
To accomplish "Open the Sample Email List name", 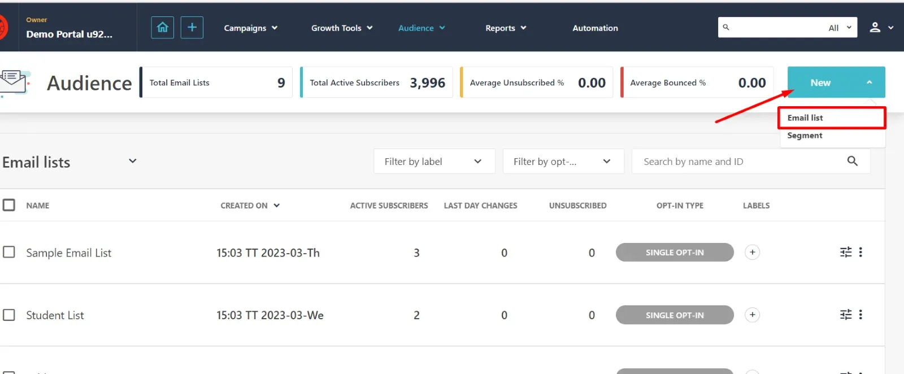I will (x=68, y=253).
